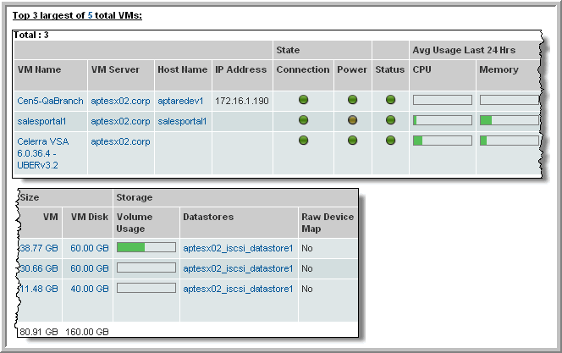Open the 5 total VMs link
Image resolution: width=562 pixels, height=353 pixels.
click(x=91, y=15)
